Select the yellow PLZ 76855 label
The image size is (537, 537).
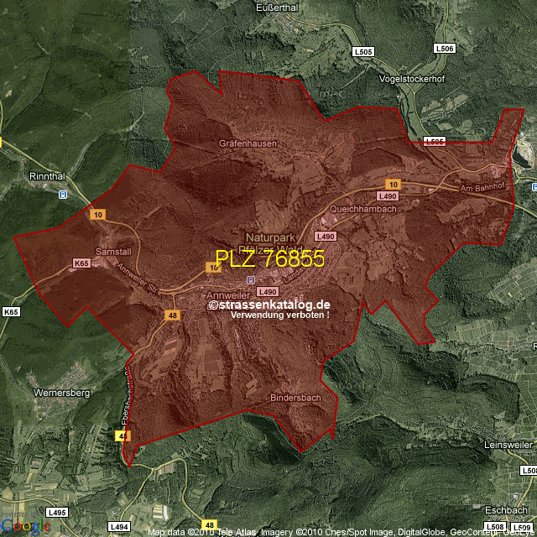tap(269, 259)
